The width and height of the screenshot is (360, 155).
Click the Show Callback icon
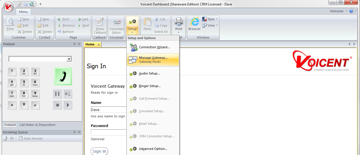(x=100, y=25)
